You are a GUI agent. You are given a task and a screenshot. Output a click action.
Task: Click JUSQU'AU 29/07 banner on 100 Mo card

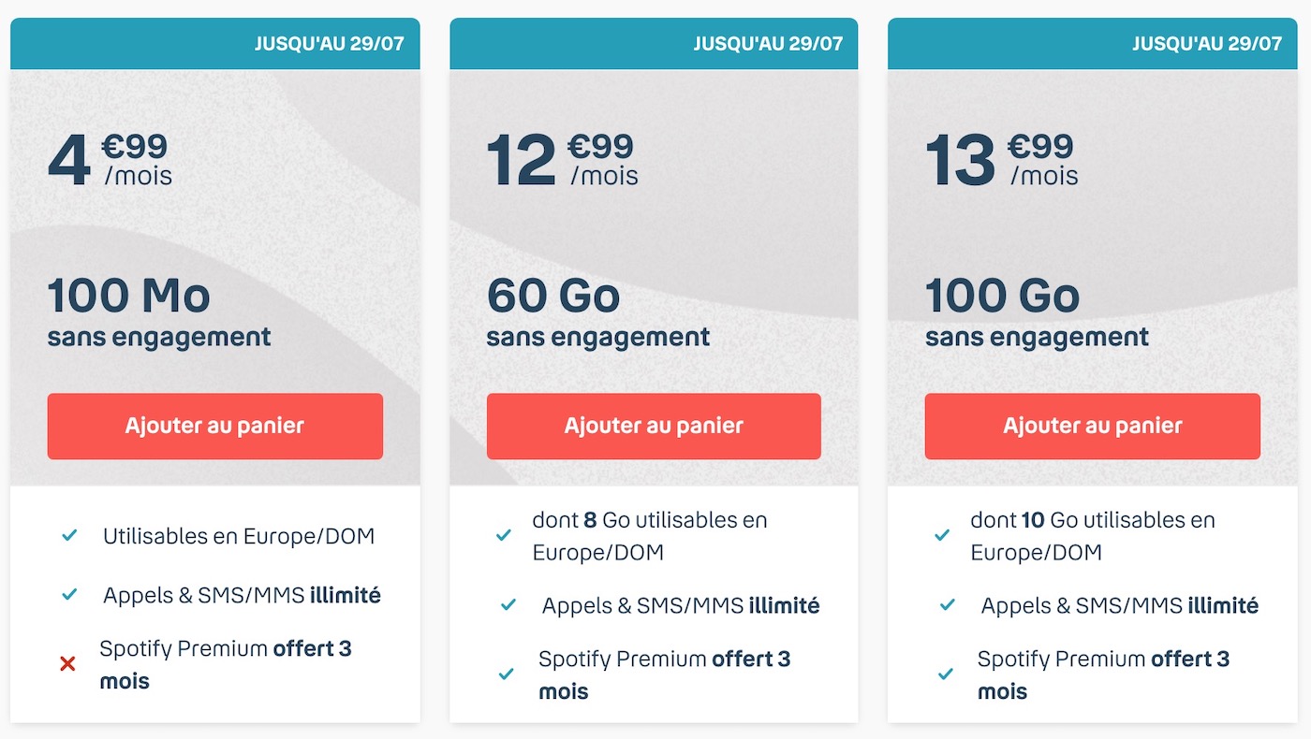pos(215,44)
